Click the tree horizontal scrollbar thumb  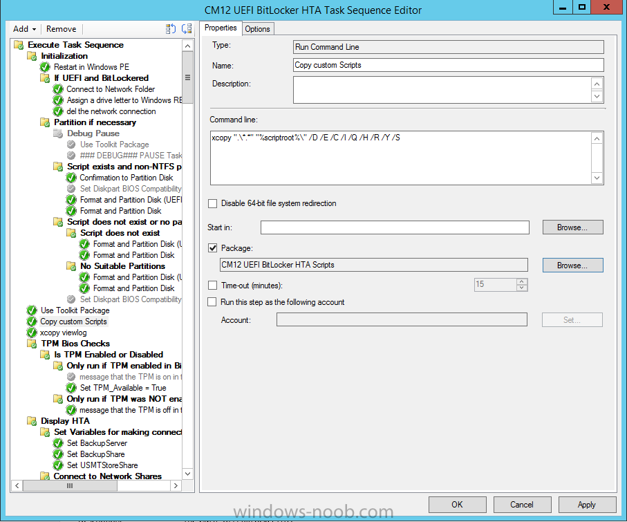coord(70,485)
